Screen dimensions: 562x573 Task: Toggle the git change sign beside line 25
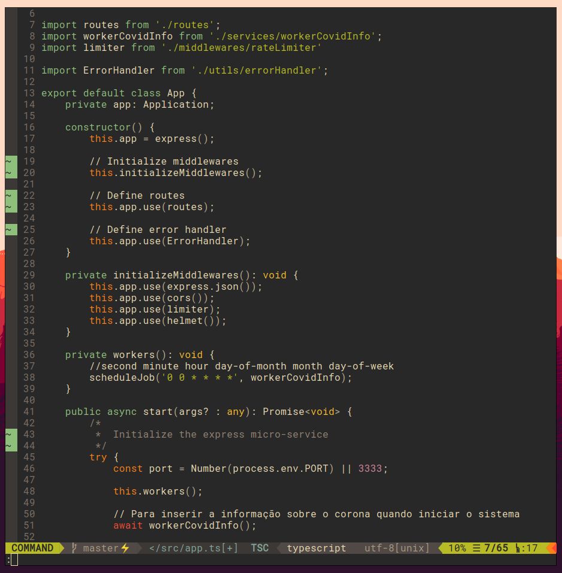tap(10, 229)
